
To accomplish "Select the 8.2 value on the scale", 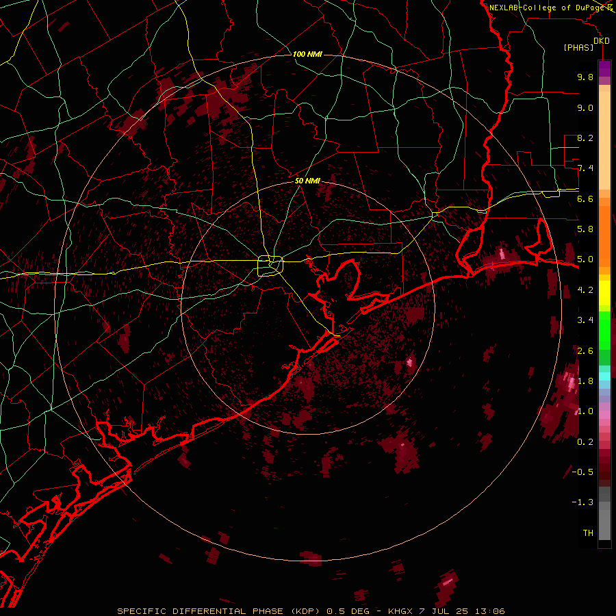I will coord(585,138).
